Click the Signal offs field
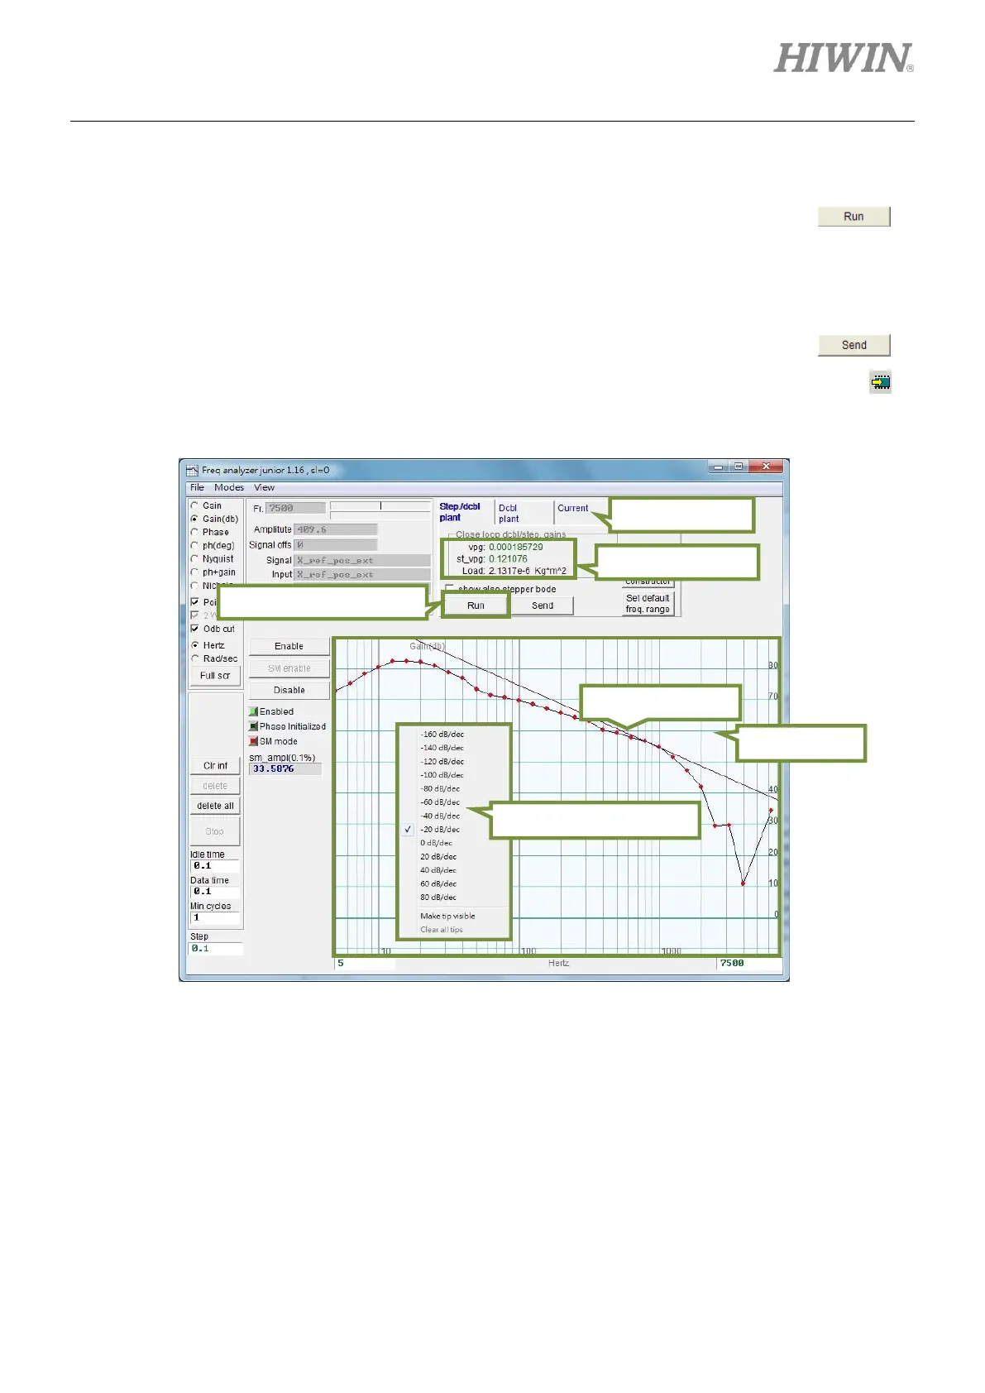 (336, 545)
